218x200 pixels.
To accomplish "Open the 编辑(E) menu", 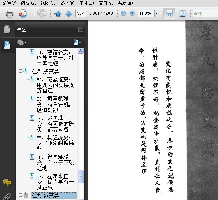I will (x=29, y=3).
